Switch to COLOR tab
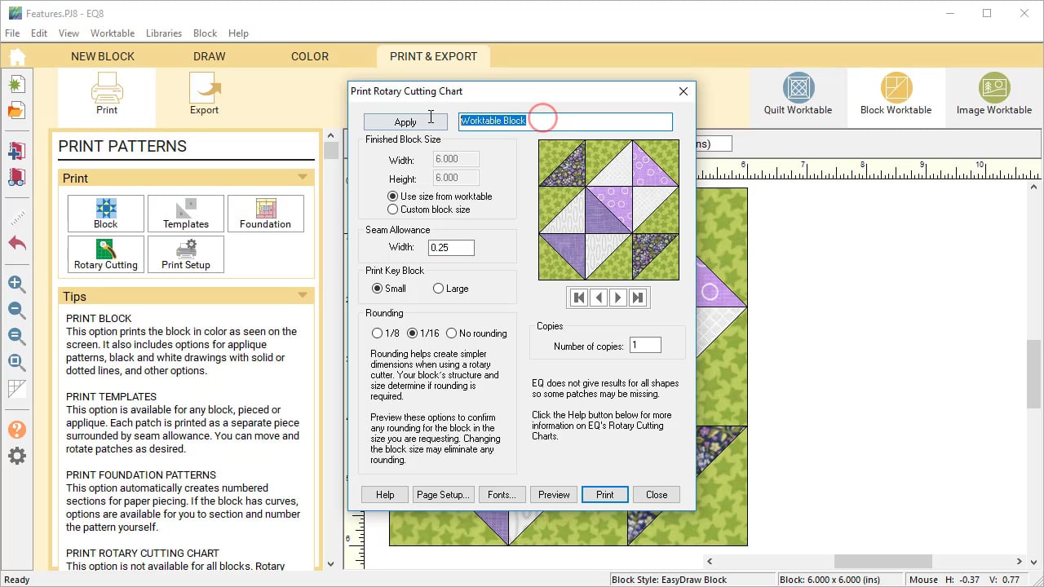The image size is (1044, 587). point(310,56)
